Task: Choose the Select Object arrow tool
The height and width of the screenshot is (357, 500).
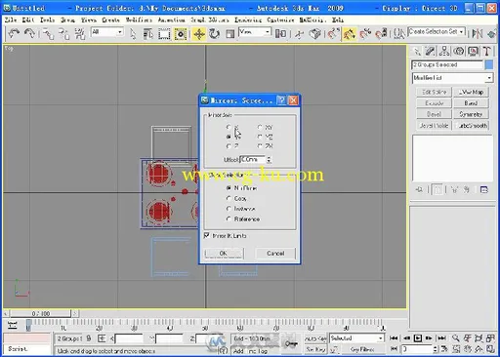Action: pyautogui.click(x=133, y=34)
